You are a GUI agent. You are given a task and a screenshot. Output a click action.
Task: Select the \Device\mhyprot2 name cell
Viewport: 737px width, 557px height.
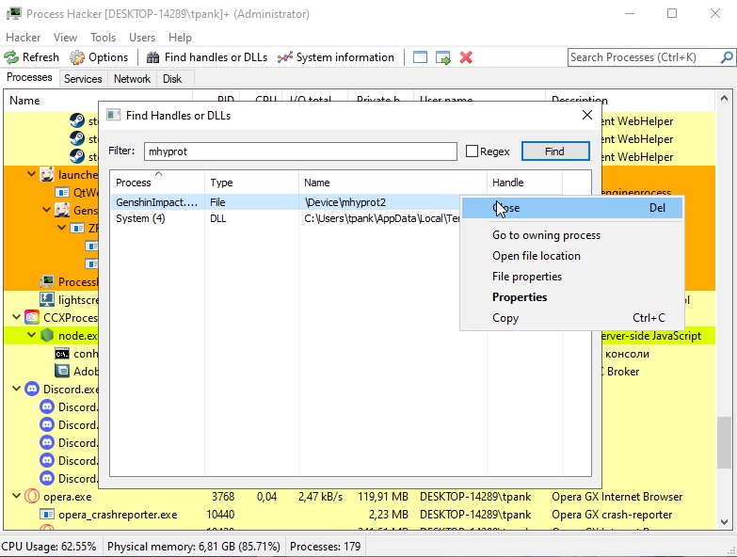pyautogui.click(x=345, y=202)
